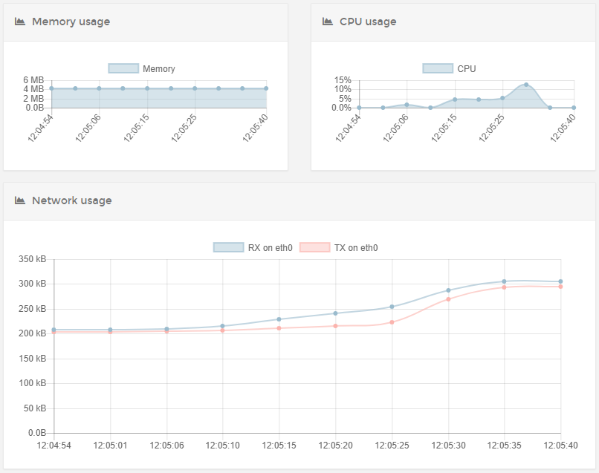Click the TX data point at 12:05:35
Screen dimensions: 599x473
click(x=505, y=287)
